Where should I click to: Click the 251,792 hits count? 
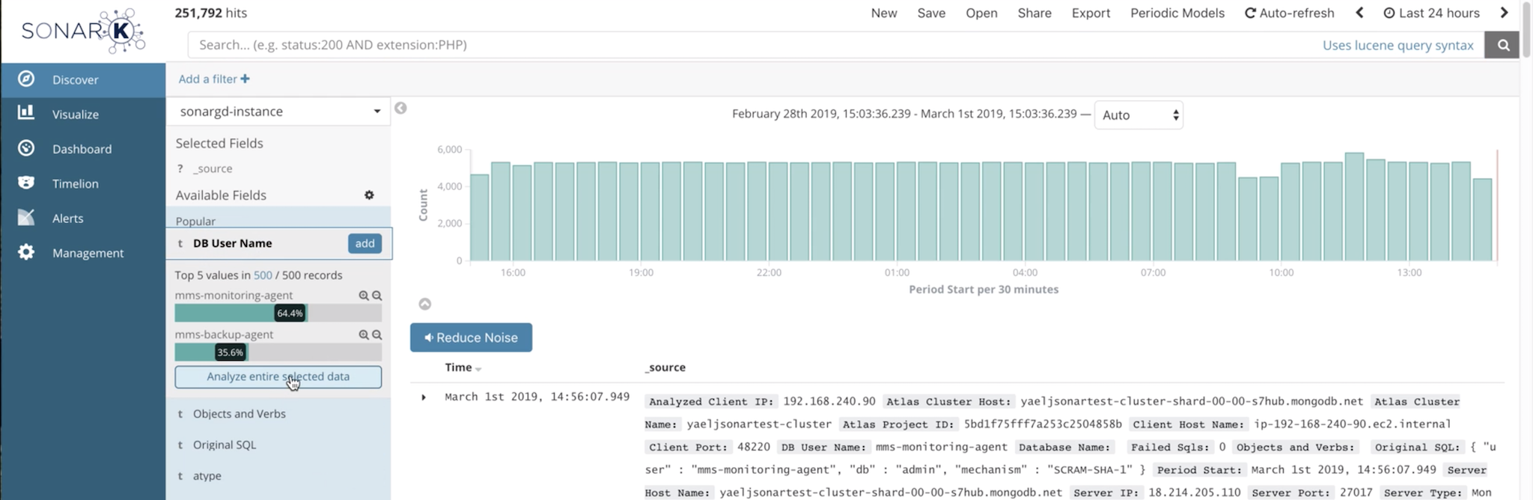[x=210, y=13]
